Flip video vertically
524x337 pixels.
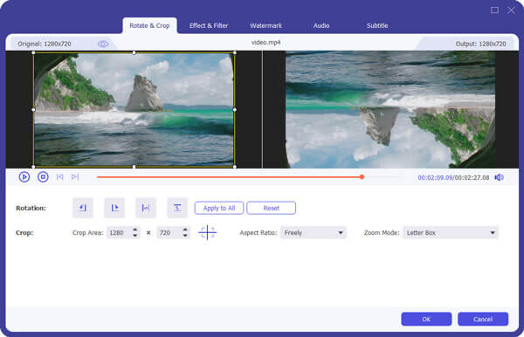(177, 208)
